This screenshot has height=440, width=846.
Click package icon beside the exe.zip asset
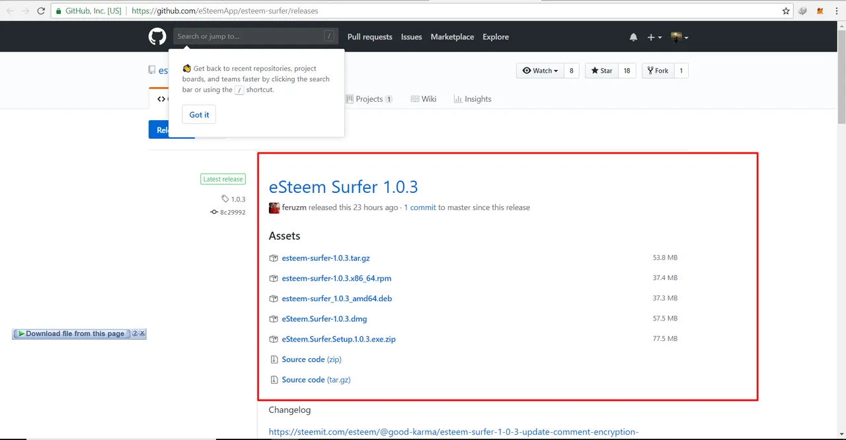click(274, 340)
